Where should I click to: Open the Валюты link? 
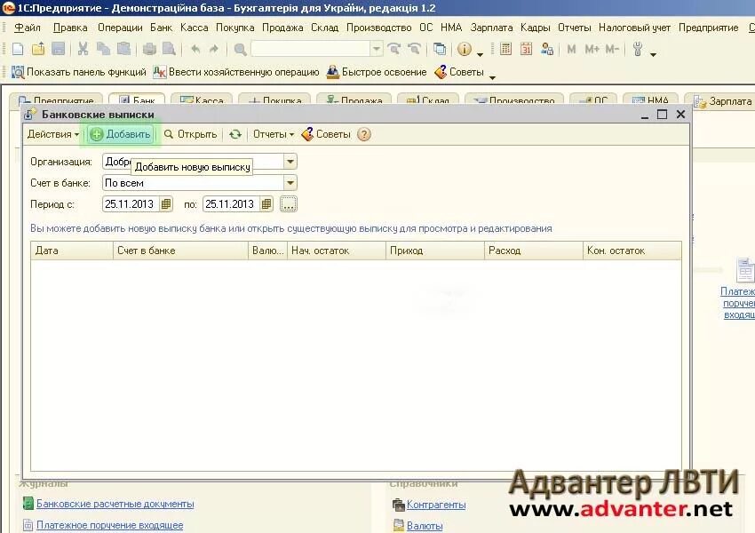click(x=425, y=526)
